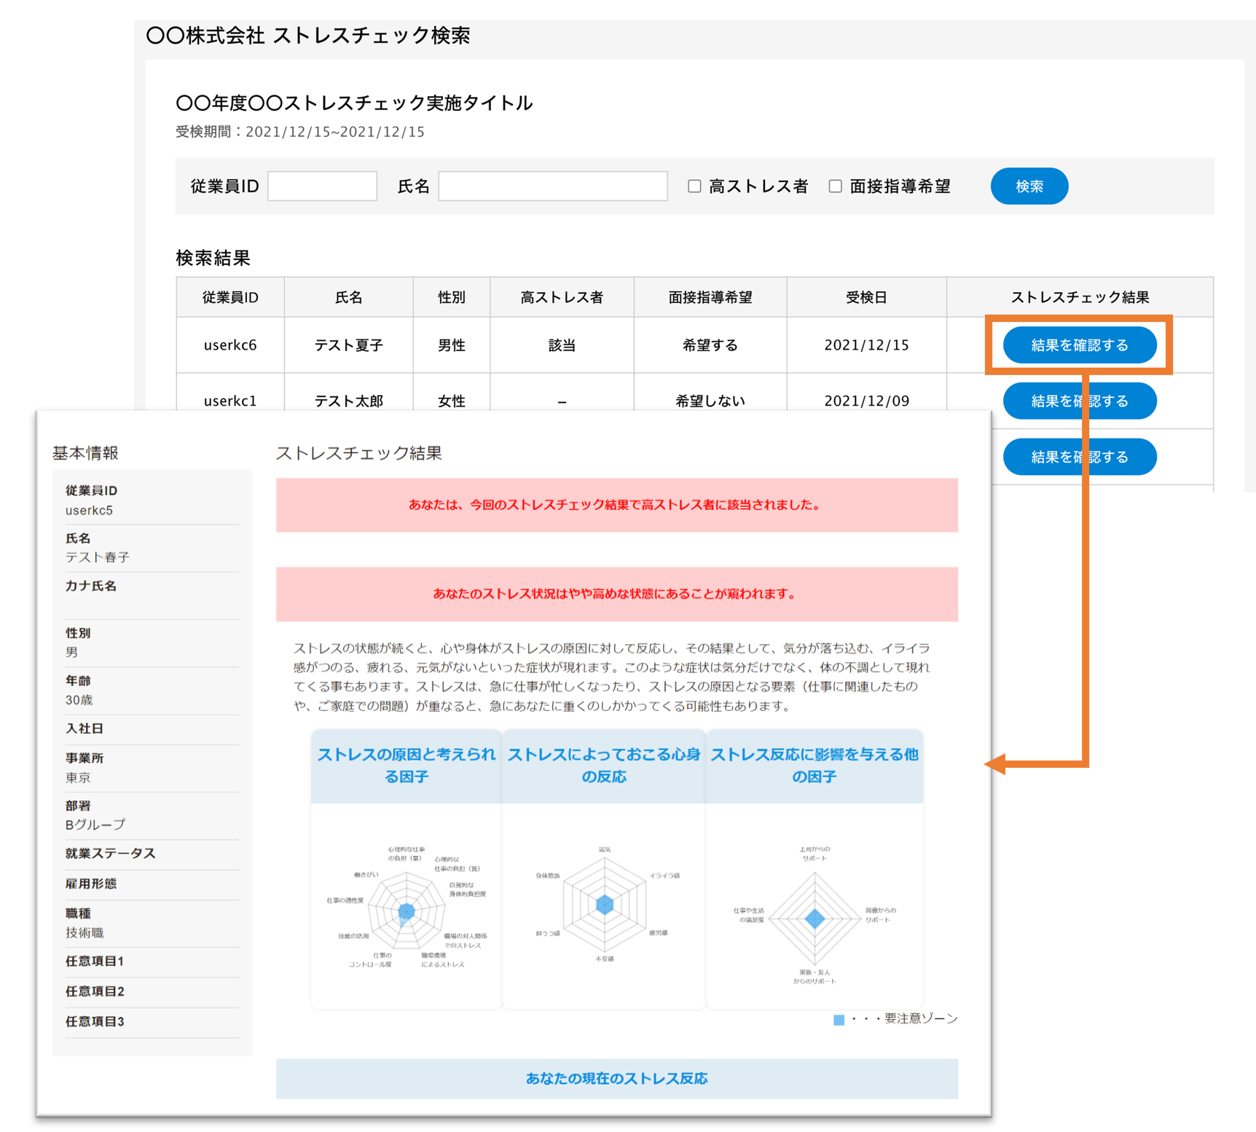Click the bottom 結果を確認する button
This screenshot has width=1256, height=1132.
pyautogui.click(x=1080, y=457)
